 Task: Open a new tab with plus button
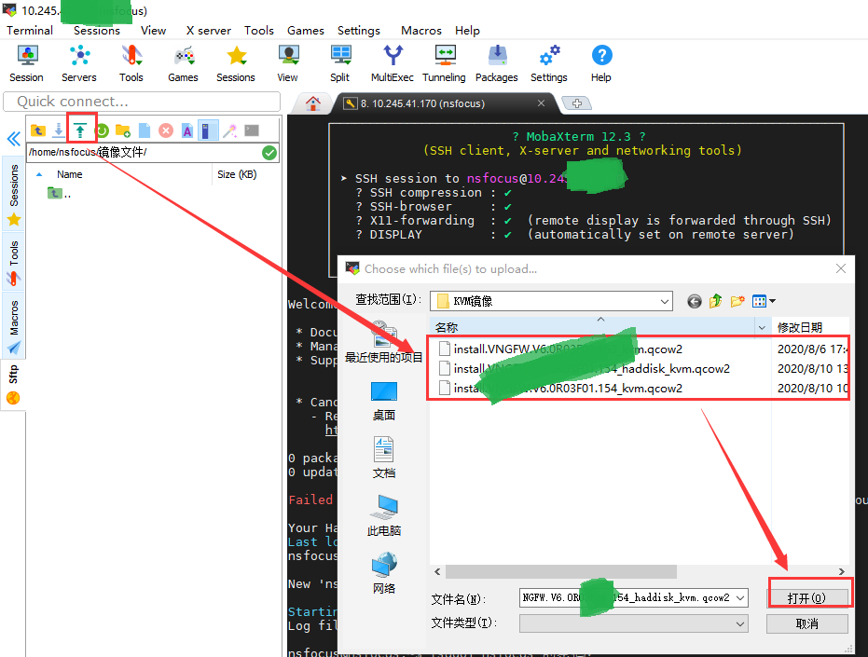[x=577, y=103]
